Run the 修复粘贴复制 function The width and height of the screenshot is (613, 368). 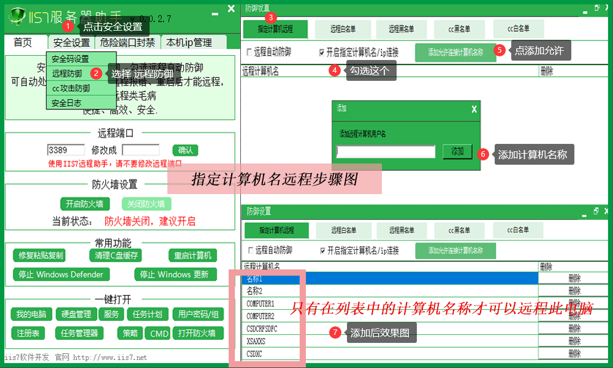40,255
